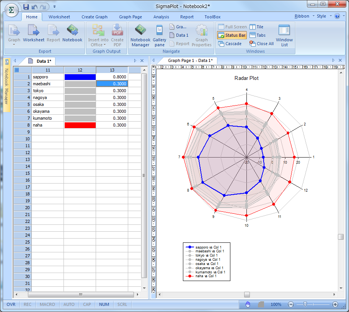The height and width of the screenshot is (312, 349).
Task: Click the cell containing 0.8000
Action: click(112, 77)
